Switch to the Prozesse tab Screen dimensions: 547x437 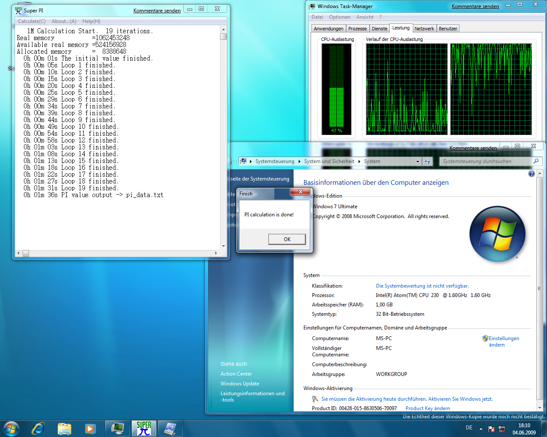357,29
